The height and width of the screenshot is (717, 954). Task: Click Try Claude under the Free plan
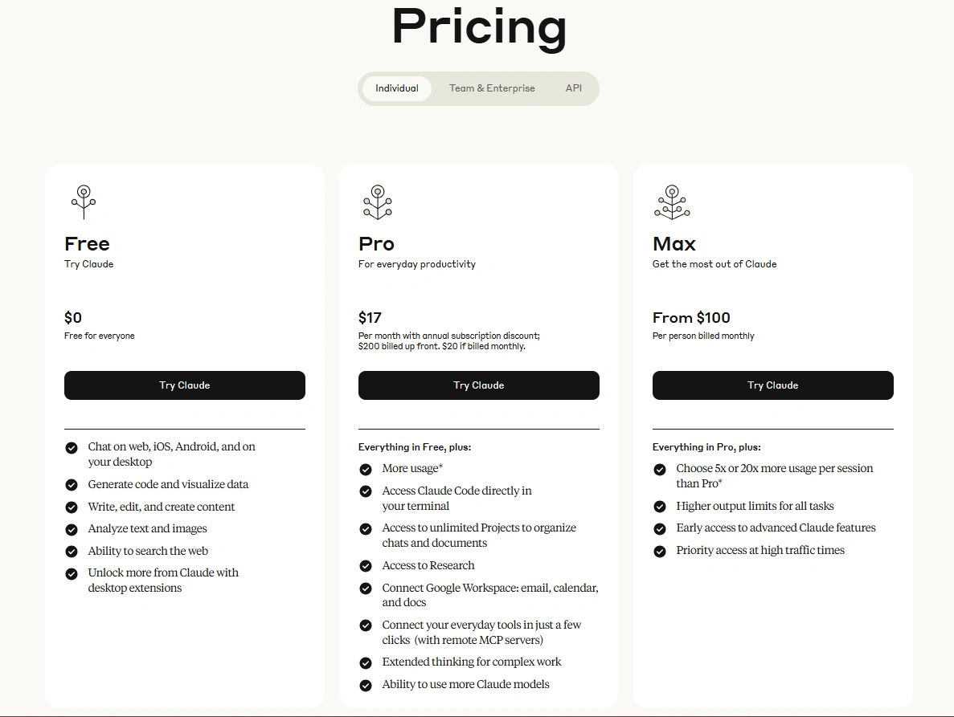pos(184,385)
